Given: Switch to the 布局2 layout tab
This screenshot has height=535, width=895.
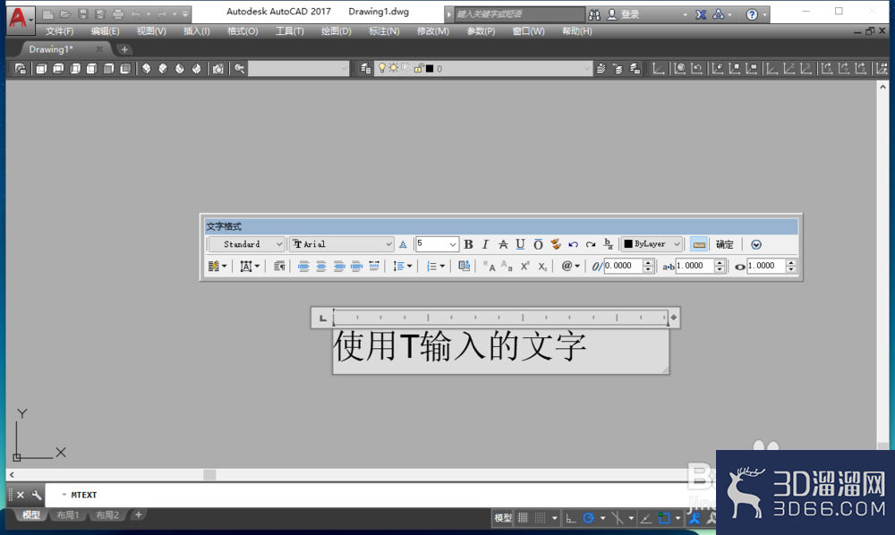Looking at the screenshot, I should tap(107, 515).
